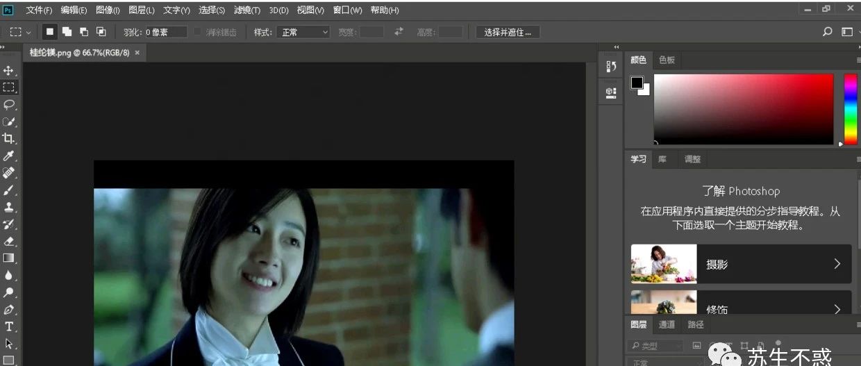Select the Move tool
The width and height of the screenshot is (861, 366).
[x=9, y=70]
